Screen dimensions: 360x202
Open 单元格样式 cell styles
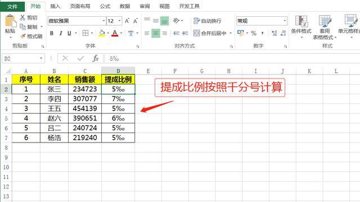point(349,27)
